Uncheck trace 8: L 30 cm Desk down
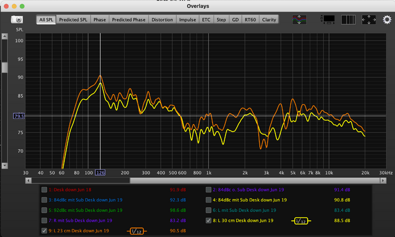The width and height of the screenshot is (395, 237). coord(208,220)
